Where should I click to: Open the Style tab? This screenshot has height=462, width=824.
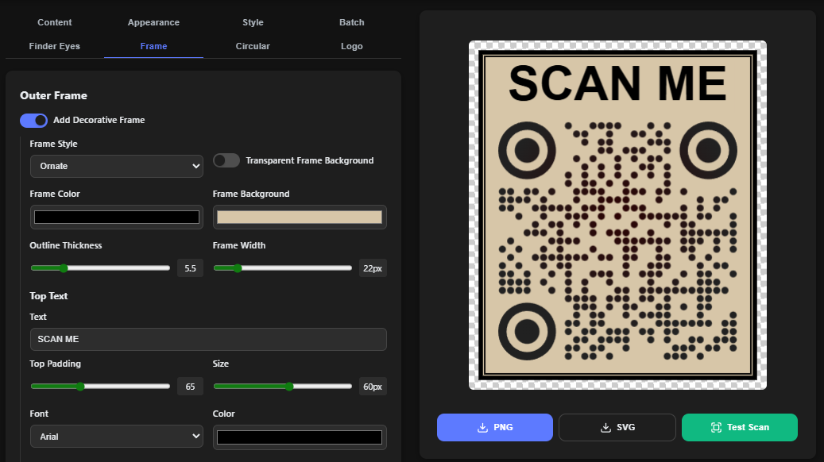click(253, 22)
